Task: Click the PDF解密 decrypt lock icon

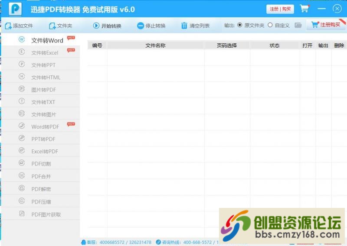Action: click(x=22, y=188)
